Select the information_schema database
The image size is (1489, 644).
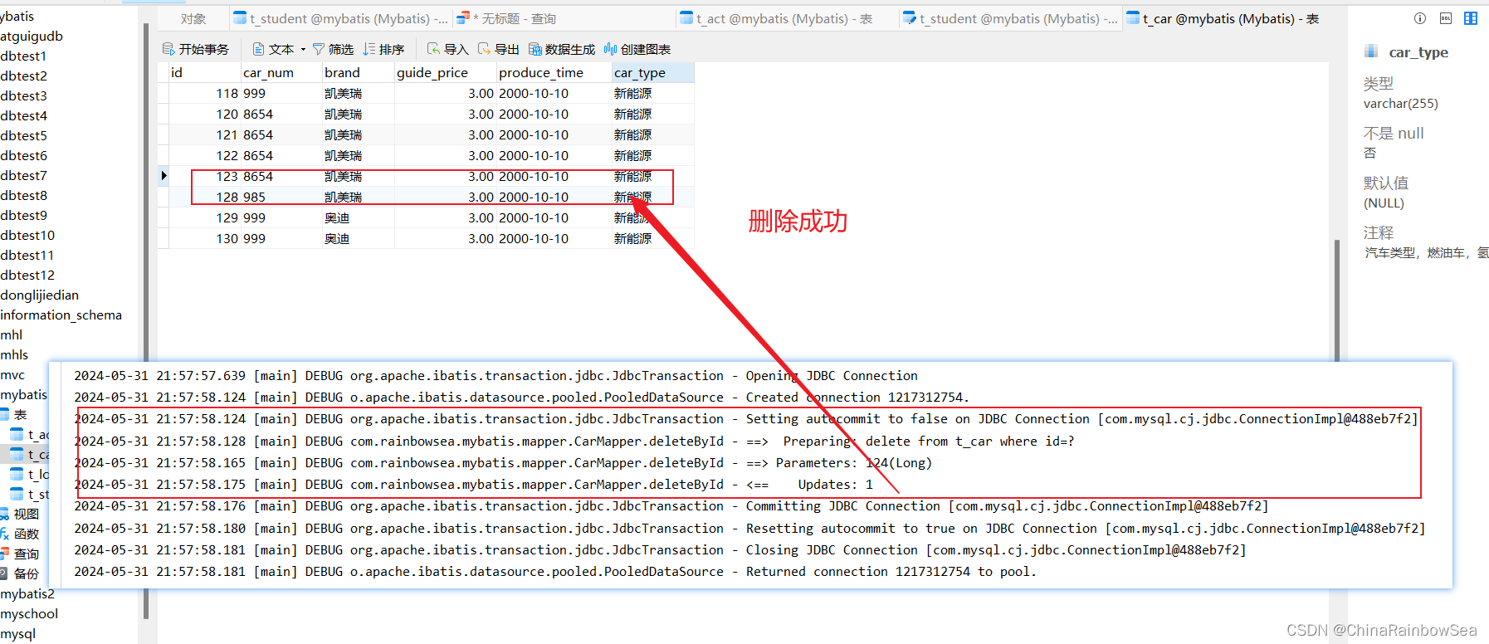[61, 315]
